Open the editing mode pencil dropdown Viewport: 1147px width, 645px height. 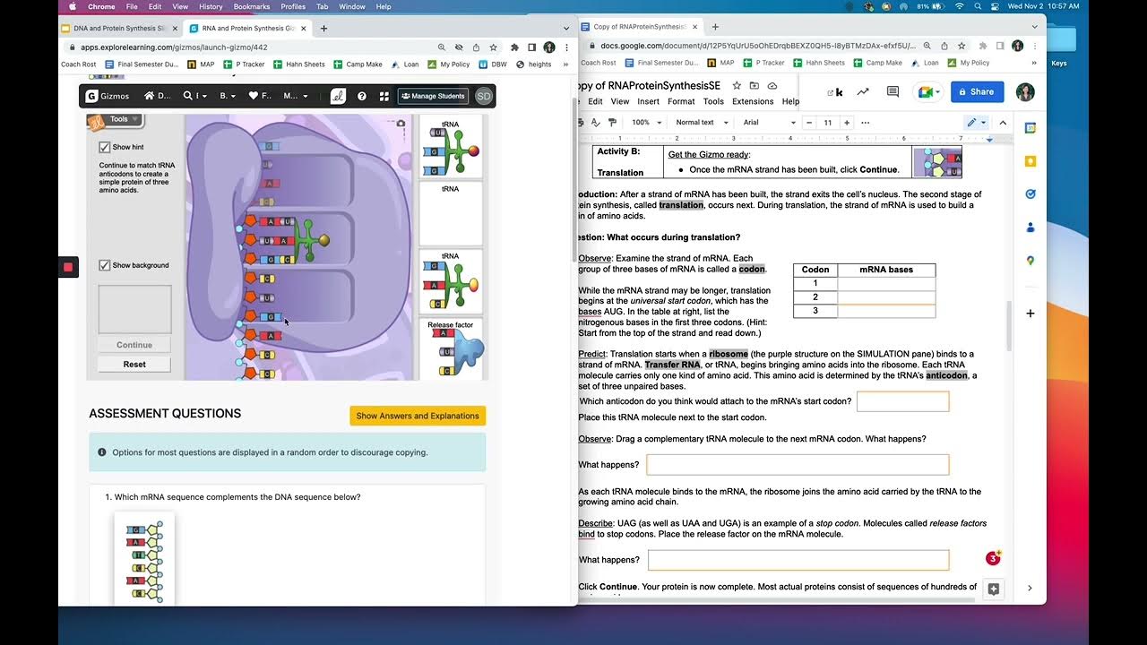(x=976, y=122)
